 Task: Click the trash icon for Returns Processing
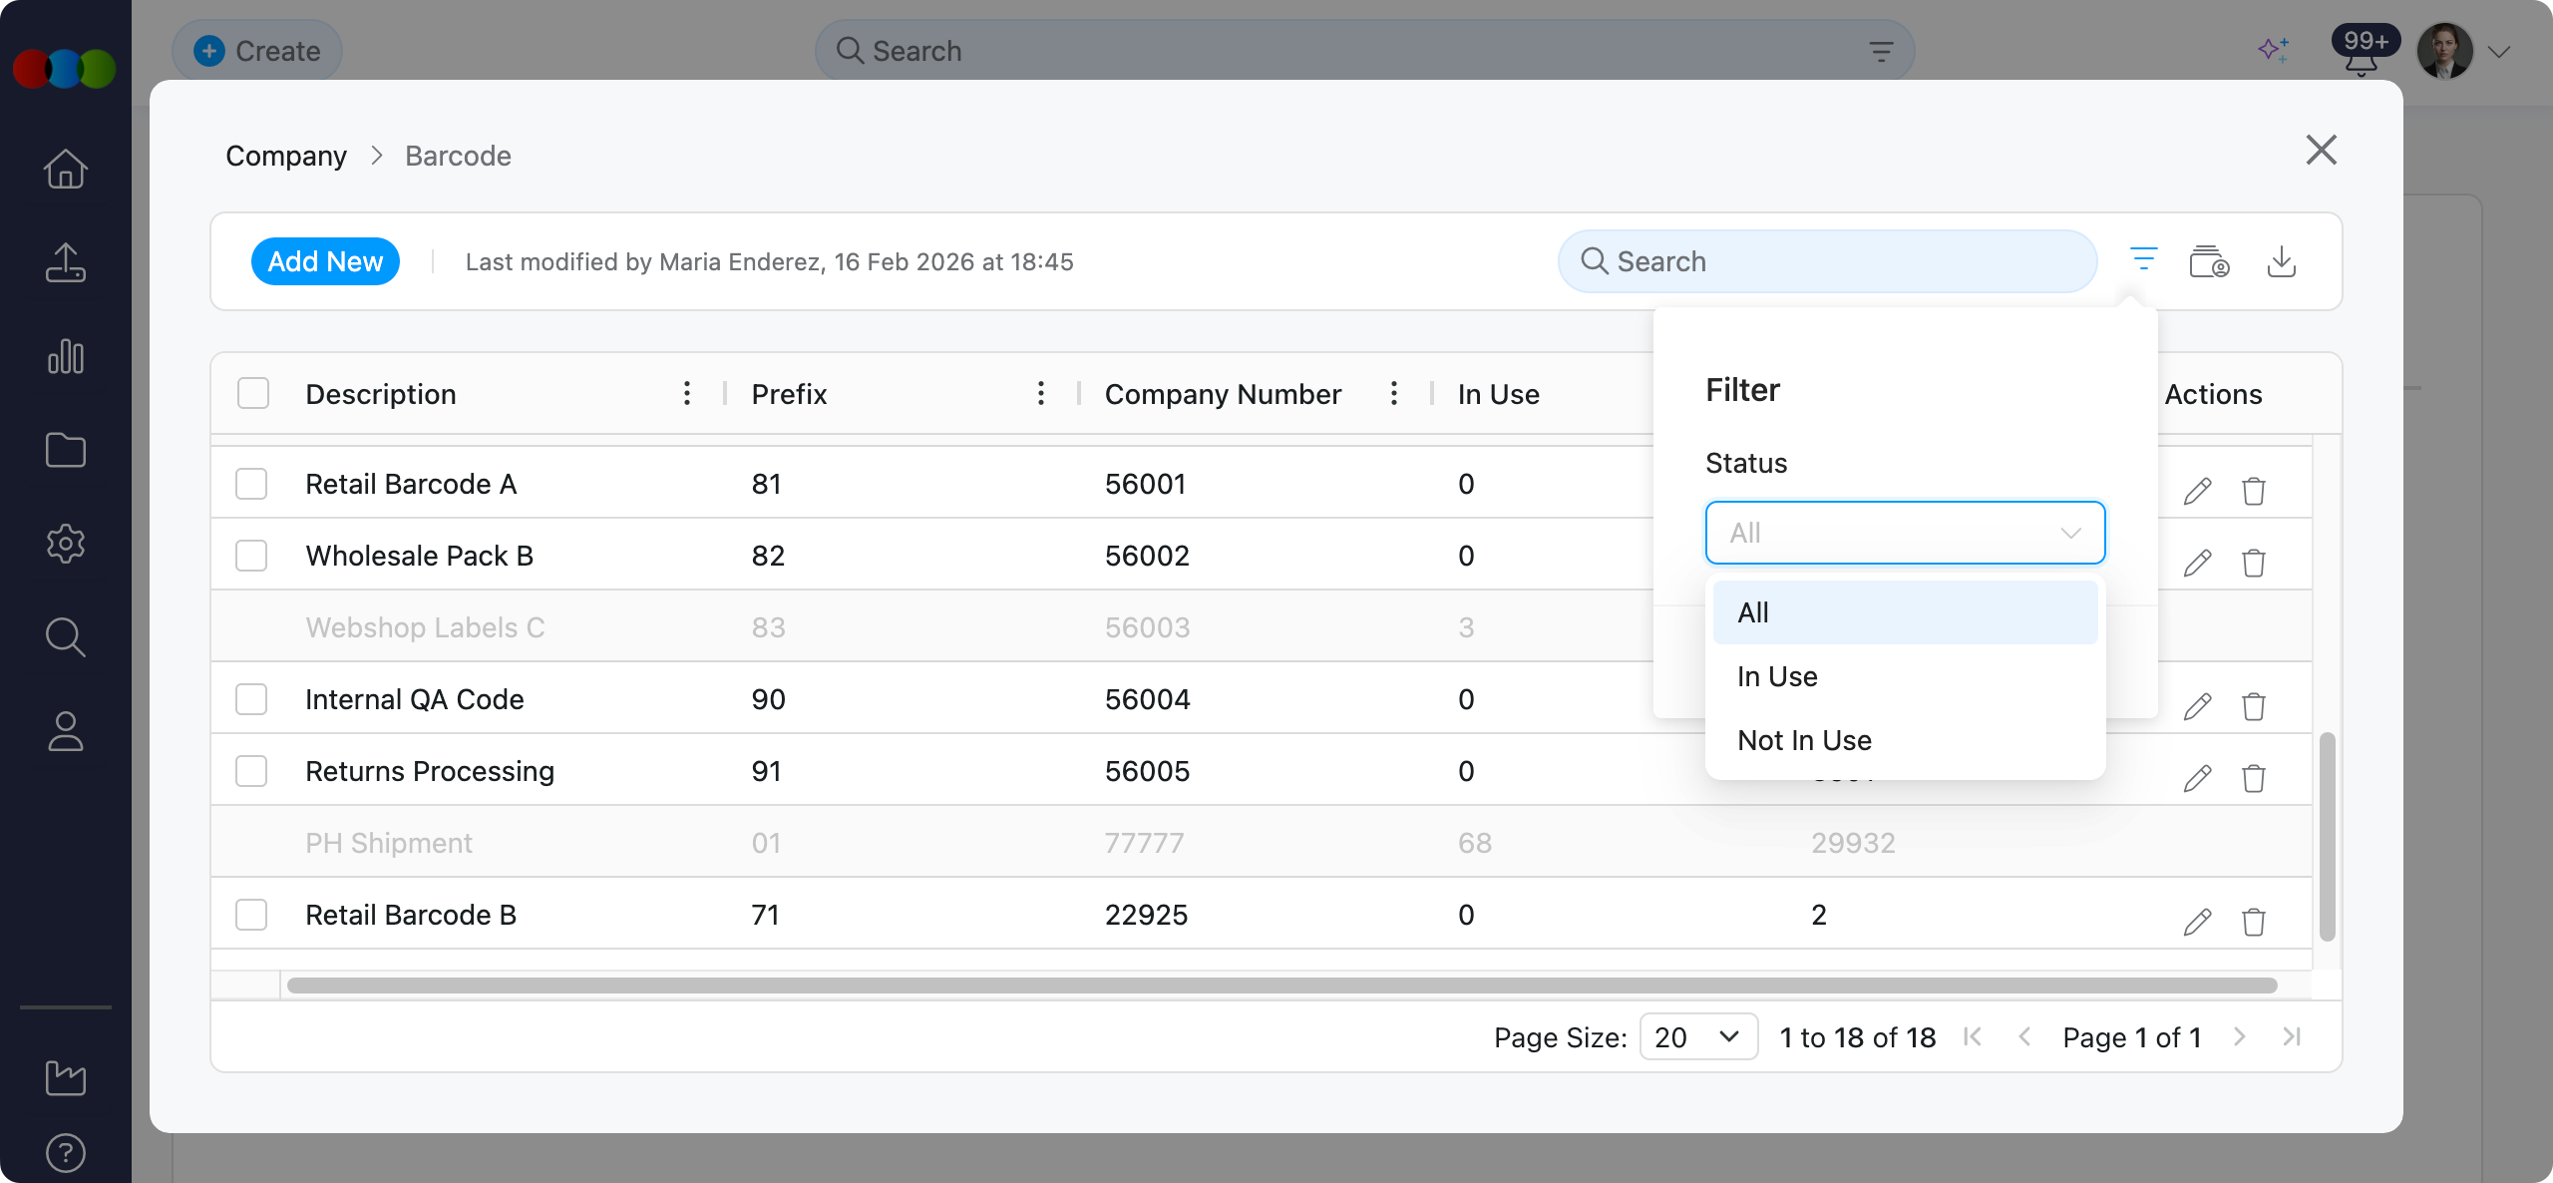pyautogui.click(x=2254, y=778)
